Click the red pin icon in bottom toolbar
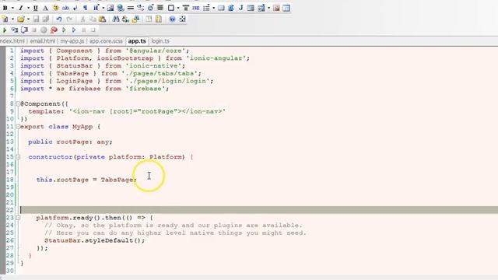 pyautogui.click(x=54, y=30)
